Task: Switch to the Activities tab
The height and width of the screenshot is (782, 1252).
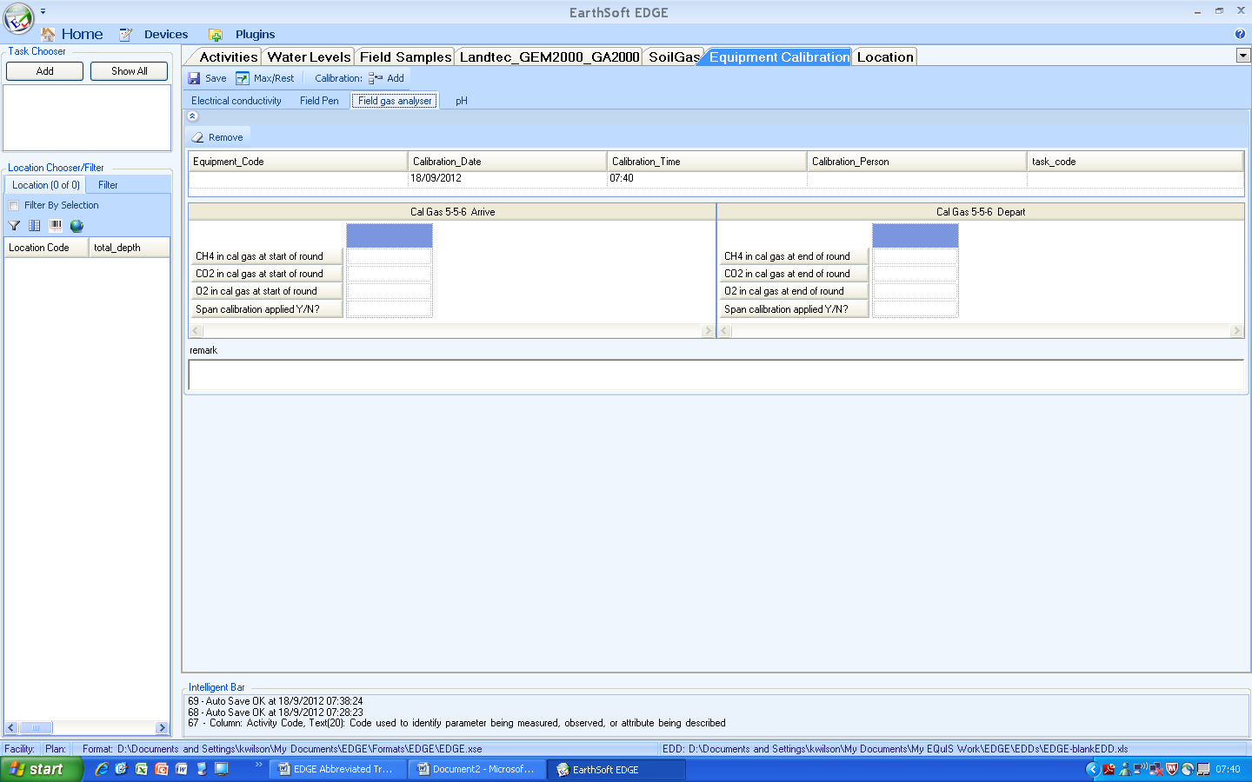Action: 228,56
